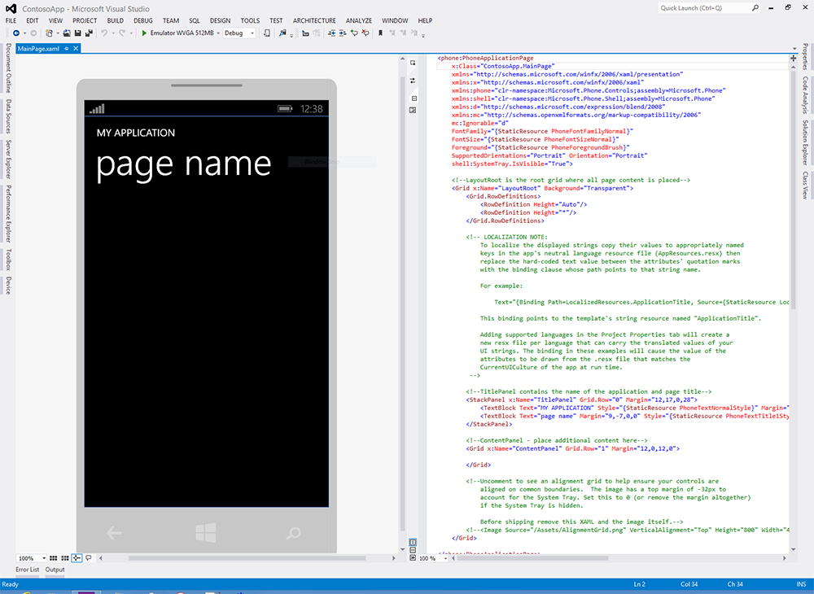The height and width of the screenshot is (594, 814).
Task: Switch to vertical split view
Action: [413, 543]
